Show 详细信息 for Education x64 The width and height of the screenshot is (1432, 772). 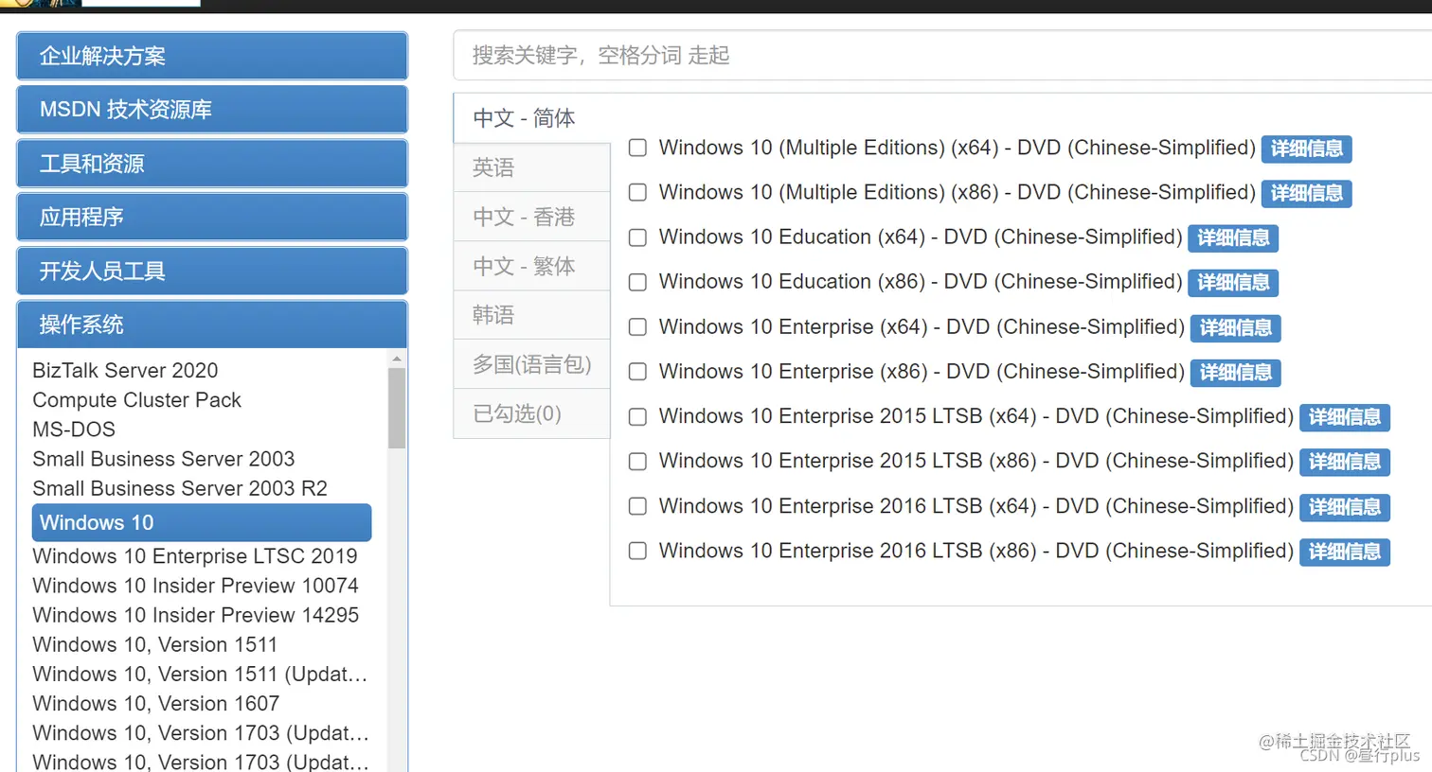coord(1233,237)
